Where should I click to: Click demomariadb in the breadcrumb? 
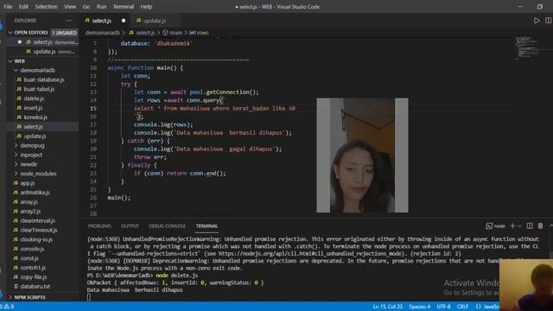point(102,33)
